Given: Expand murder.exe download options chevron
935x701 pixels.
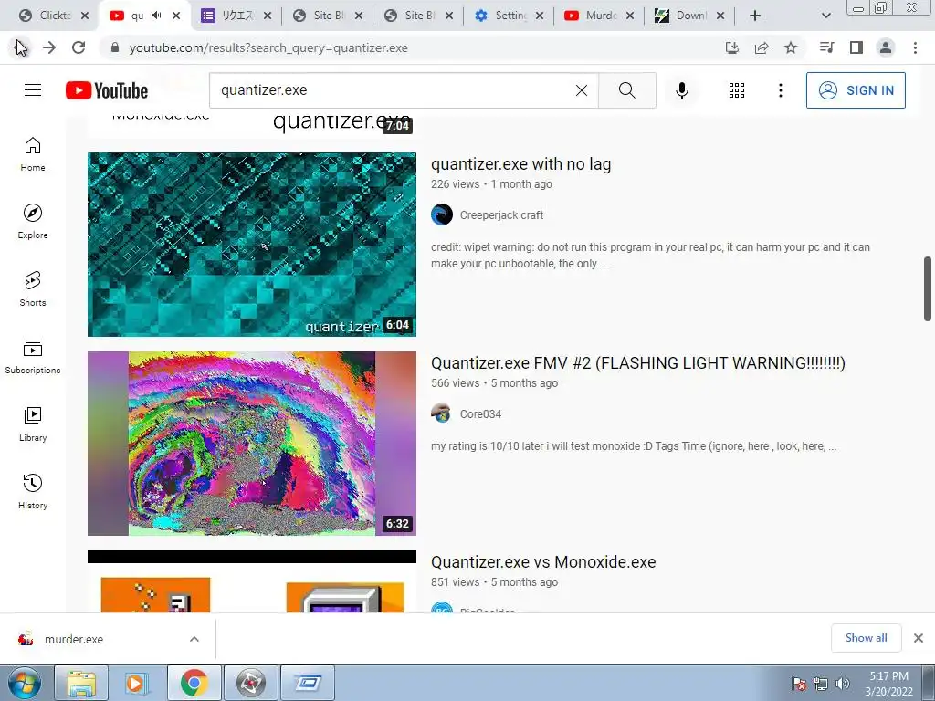Looking at the screenshot, I should click(194, 639).
